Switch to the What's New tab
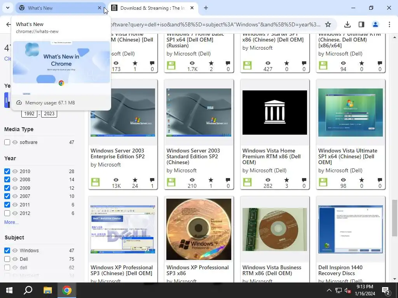The image size is (398, 298). click(x=60, y=8)
